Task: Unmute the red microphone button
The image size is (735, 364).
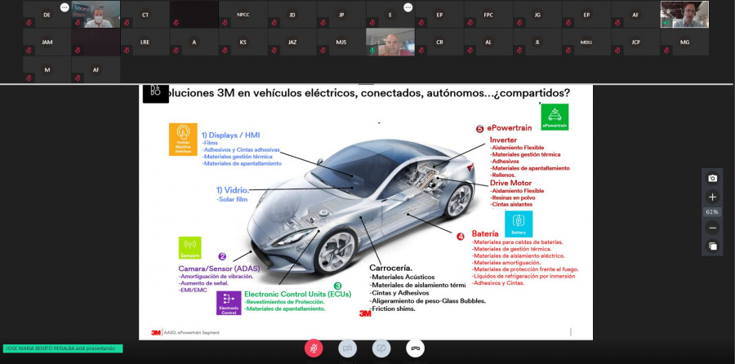Action: click(x=314, y=348)
